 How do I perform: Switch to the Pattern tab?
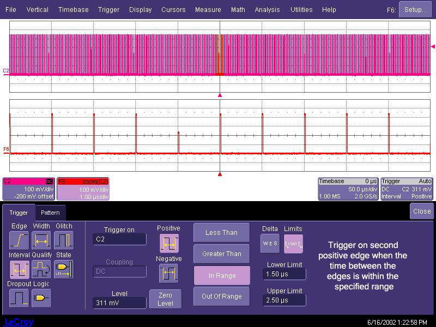click(50, 213)
